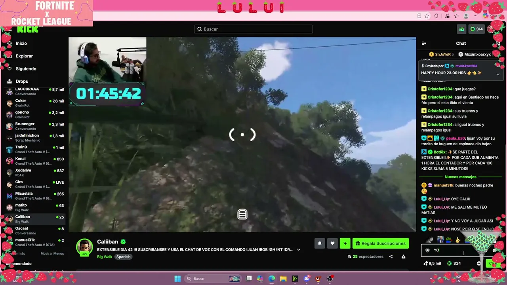The width and height of the screenshot is (507, 285).
Task: Toggle notifications bell for Caliiban
Action: tap(320, 243)
